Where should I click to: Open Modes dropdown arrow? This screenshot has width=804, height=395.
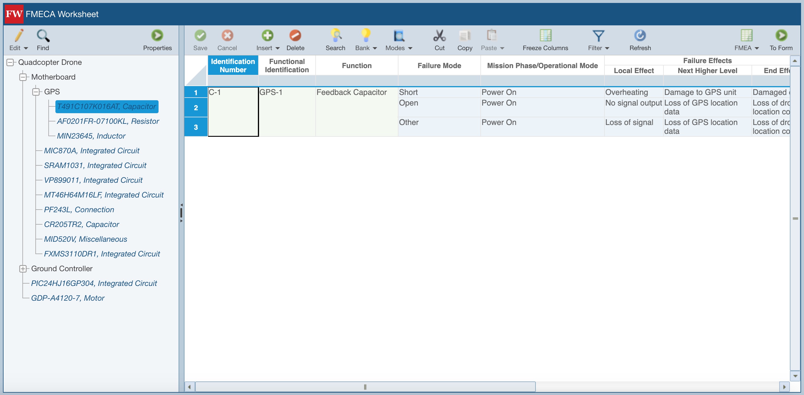(x=410, y=48)
